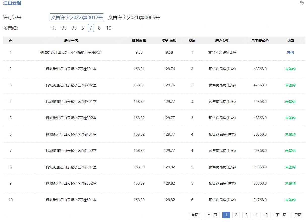Click 未签约 status for 7幢501室

pos(290,167)
